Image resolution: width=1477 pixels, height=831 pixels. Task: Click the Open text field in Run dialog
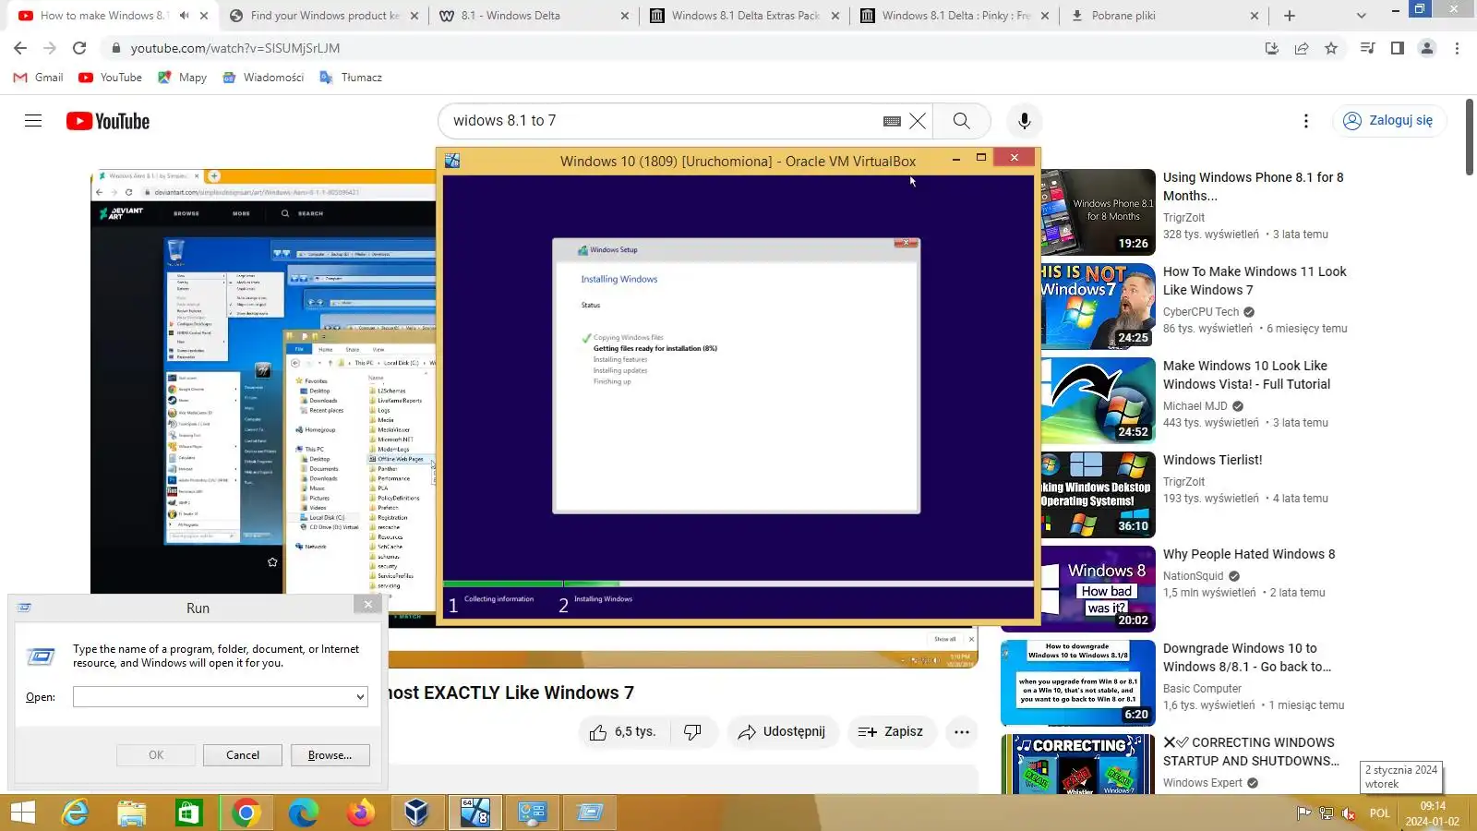[213, 697]
